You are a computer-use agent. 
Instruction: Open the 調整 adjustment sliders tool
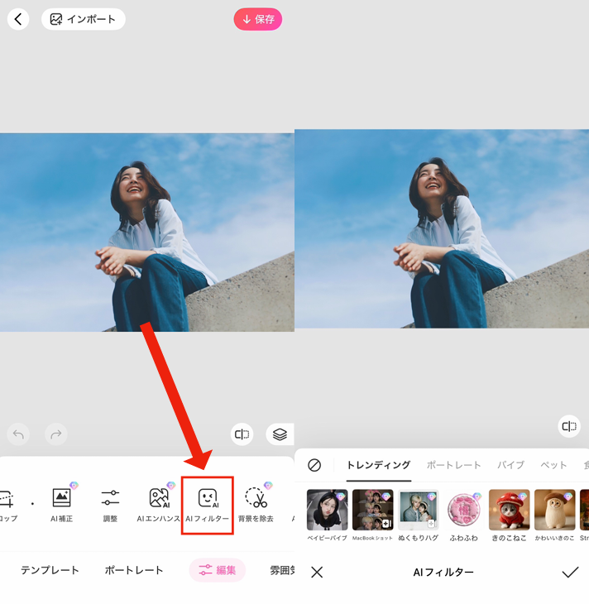coord(110,503)
